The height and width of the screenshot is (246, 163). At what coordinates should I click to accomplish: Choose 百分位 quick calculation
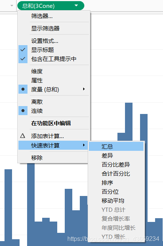click(x=116, y=191)
